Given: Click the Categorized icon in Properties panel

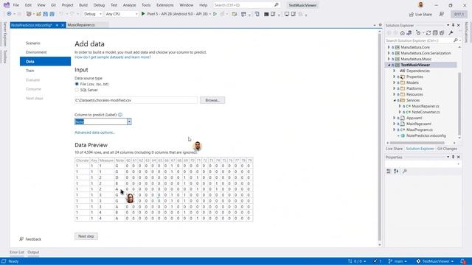Looking at the screenshot, I should pyautogui.click(x=389, y=171).
